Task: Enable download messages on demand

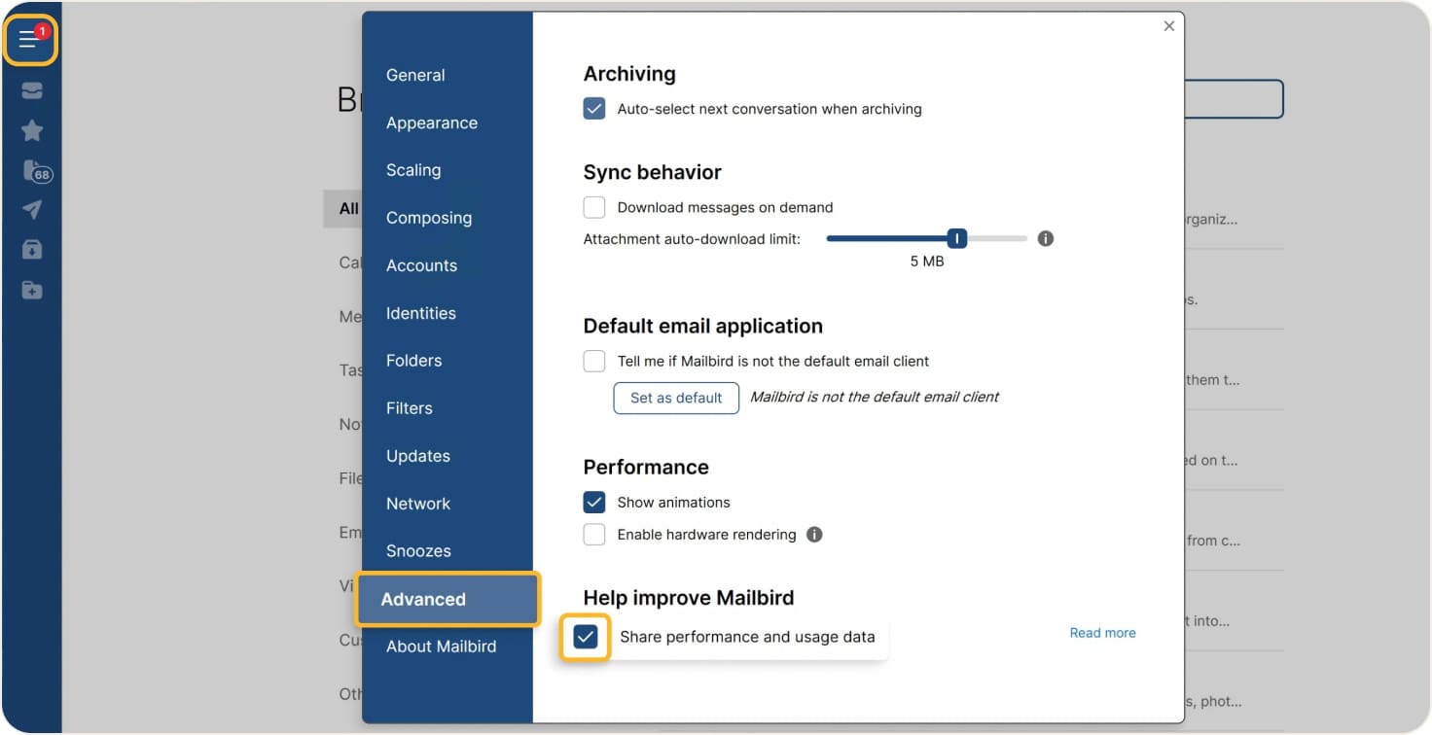Action: (593, 206)
